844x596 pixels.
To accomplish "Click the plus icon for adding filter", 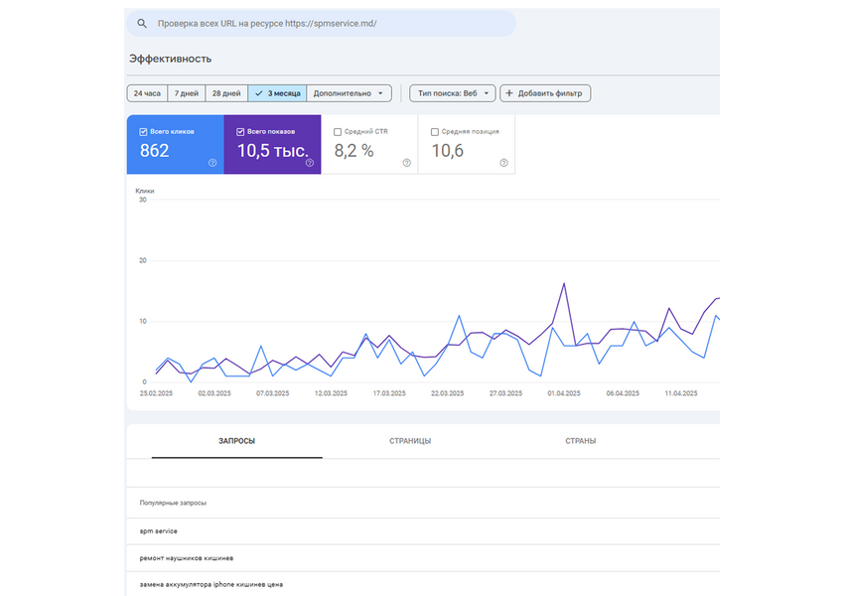I will 509,93.
